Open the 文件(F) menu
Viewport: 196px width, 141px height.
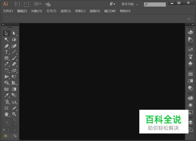(8, 11)
